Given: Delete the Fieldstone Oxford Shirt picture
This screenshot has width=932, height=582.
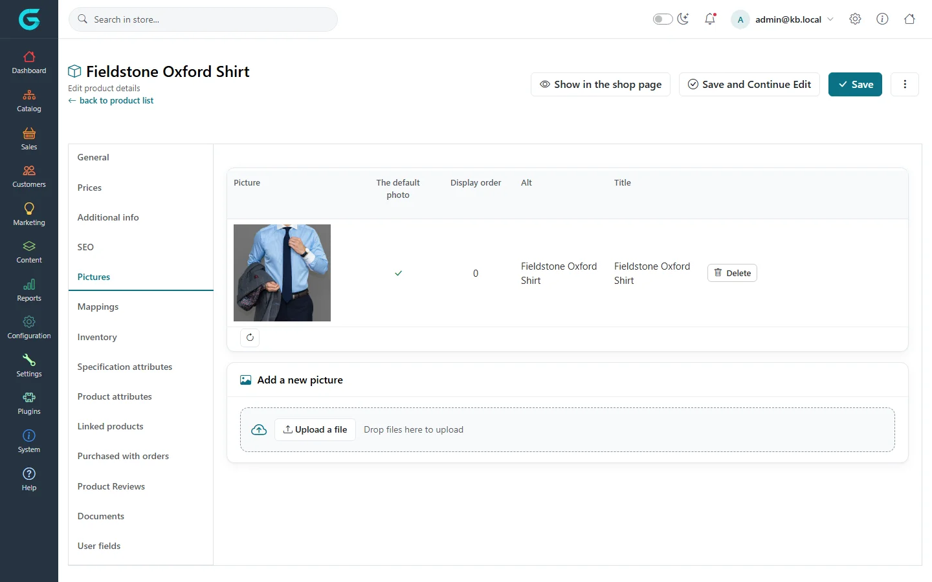Looking at the screenshot, I should (x=732, y=273).
